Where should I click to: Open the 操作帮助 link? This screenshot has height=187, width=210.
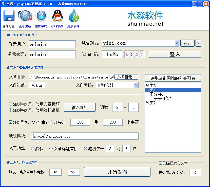coord(41,26)
